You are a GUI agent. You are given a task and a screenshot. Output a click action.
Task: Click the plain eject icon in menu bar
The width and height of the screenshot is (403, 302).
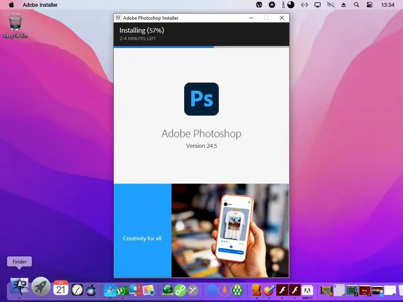click(343, 5)
